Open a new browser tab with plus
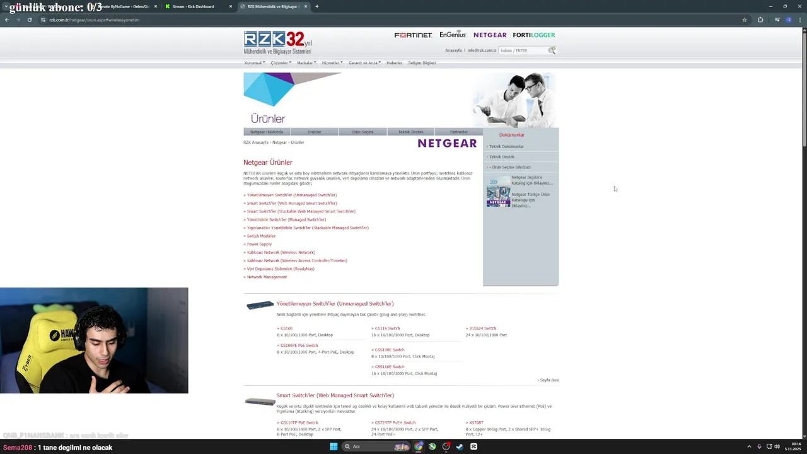The height and width of the screenshot is (454, 807). (x=316, y=6)
